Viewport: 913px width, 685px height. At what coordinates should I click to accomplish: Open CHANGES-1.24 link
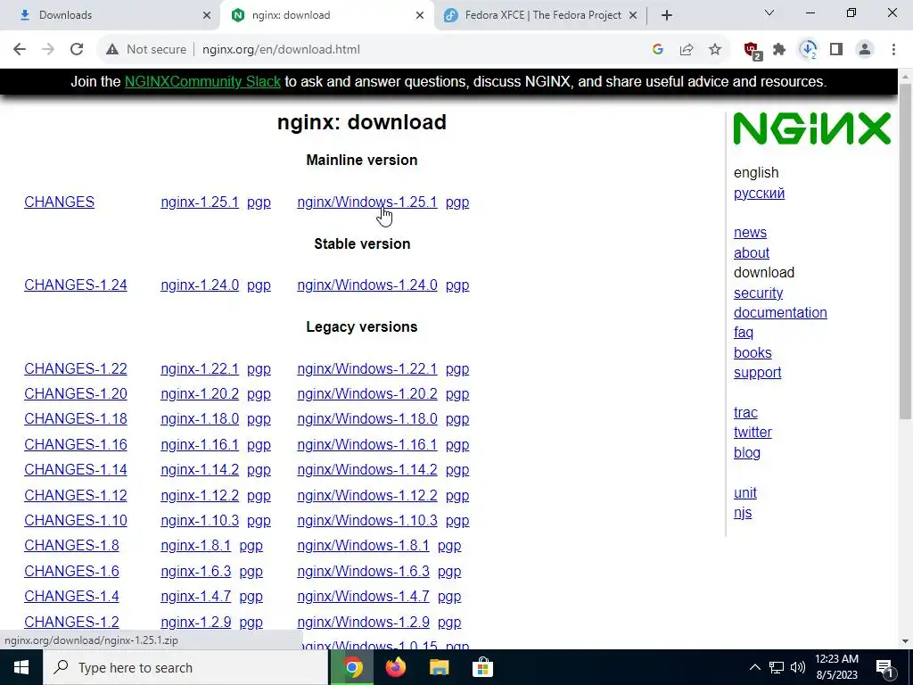pos(75,285)
